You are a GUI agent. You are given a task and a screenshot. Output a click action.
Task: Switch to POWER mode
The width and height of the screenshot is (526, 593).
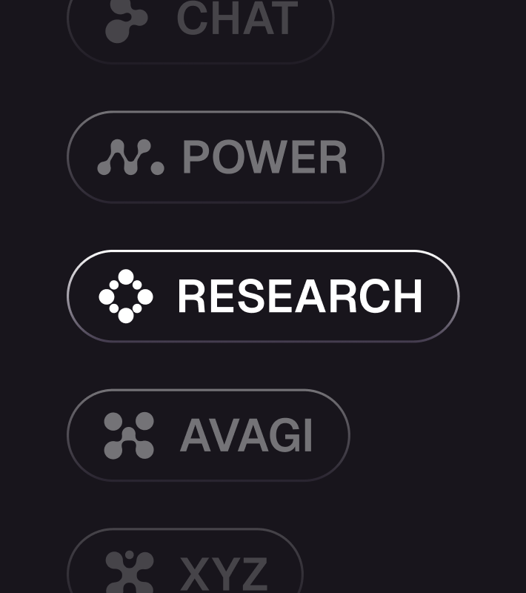pyautogui.click(x=225, y=157)
